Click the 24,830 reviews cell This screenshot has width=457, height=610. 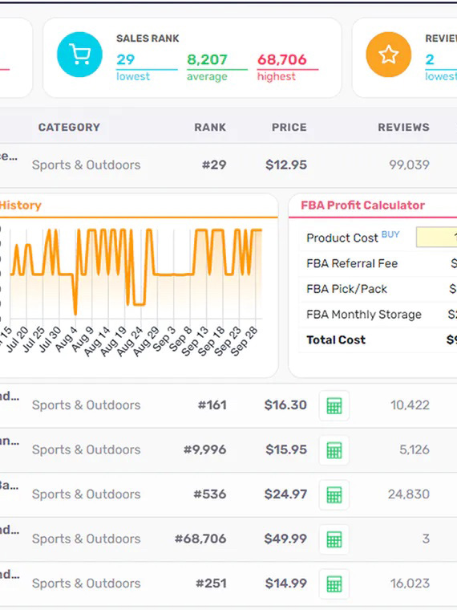pos(409,494)
